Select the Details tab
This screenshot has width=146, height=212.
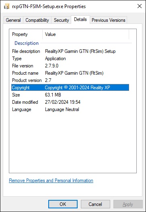pyautogui.click(x=80, y=20)
